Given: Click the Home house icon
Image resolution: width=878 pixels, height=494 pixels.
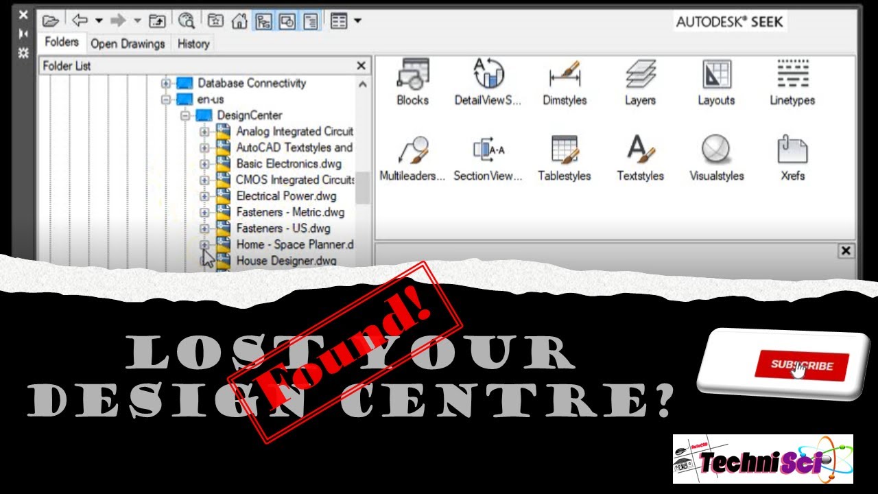Looking at the screenshot, I should coord(239,21).
